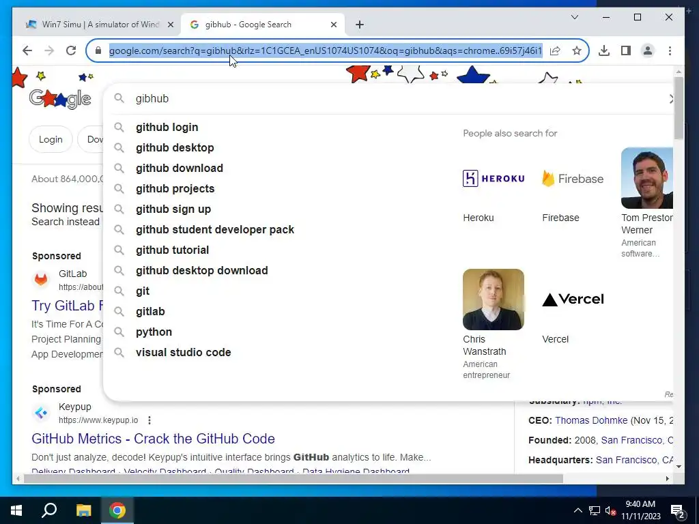Open the Windows Start menu

pyautogui.click(x=16, y=510)
